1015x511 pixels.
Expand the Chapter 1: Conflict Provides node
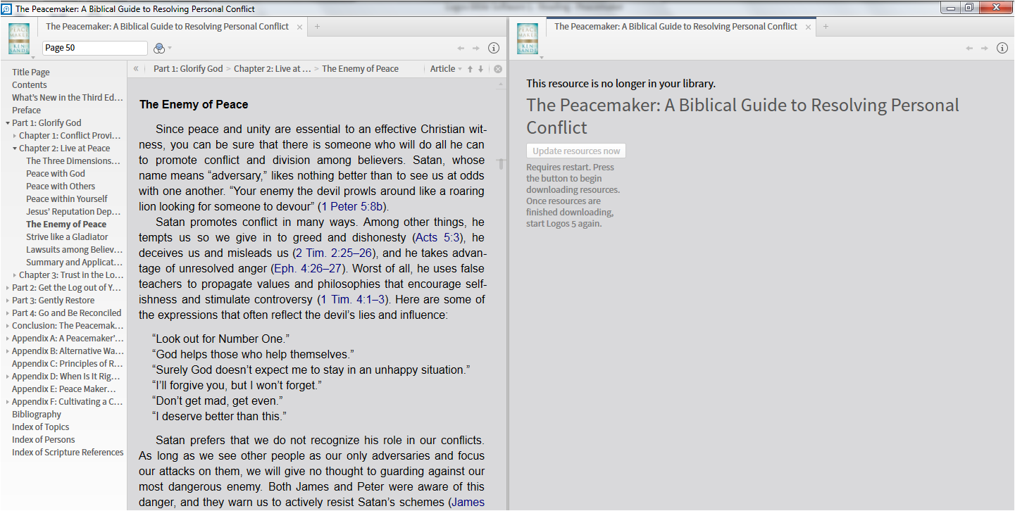[15, 136]
